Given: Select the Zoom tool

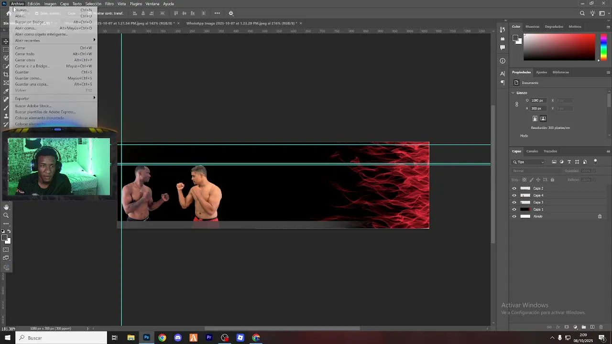Looking at the screenshot, I should click(6, 215).
